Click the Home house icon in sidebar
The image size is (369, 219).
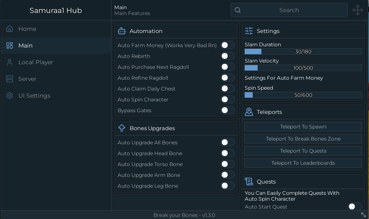click(x=10, y=29)
